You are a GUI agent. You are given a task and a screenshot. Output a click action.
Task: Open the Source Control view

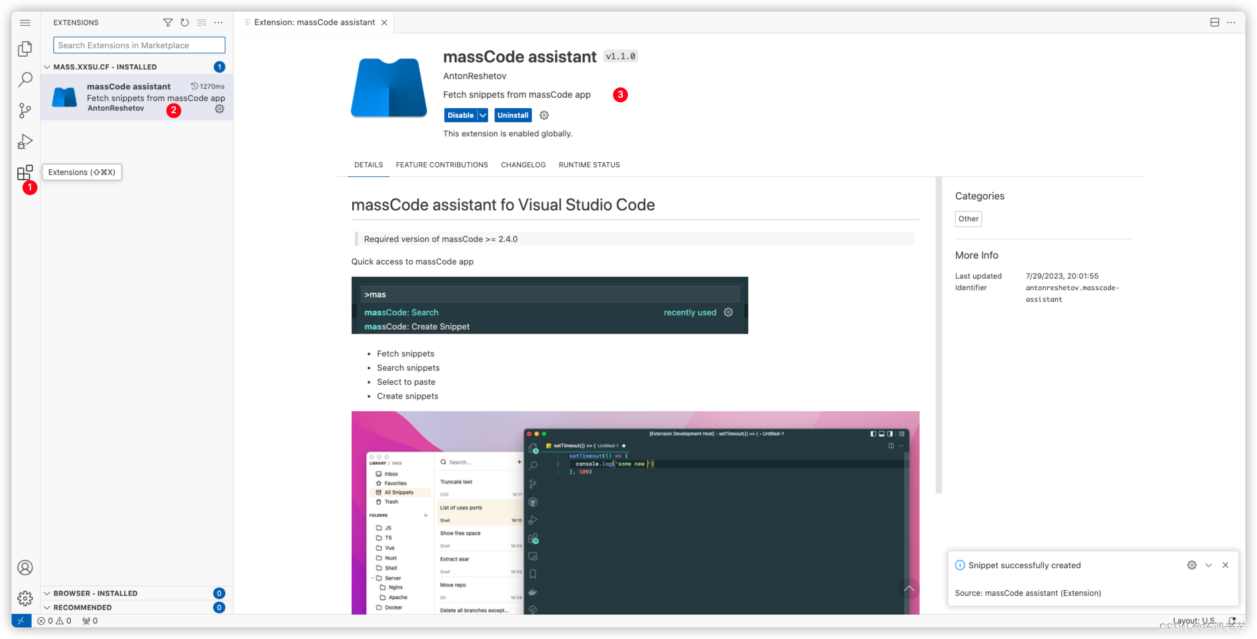point(25,111)
